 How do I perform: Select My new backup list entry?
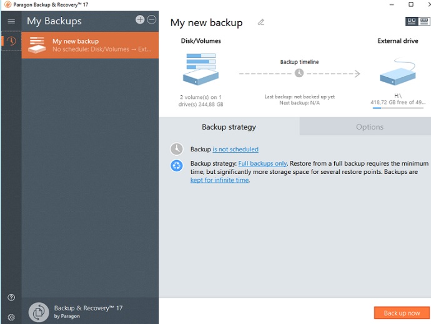coord(90,45)
